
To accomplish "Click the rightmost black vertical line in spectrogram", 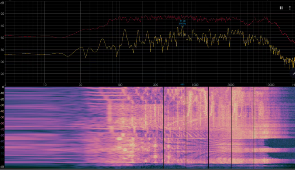I will [254, 125].
